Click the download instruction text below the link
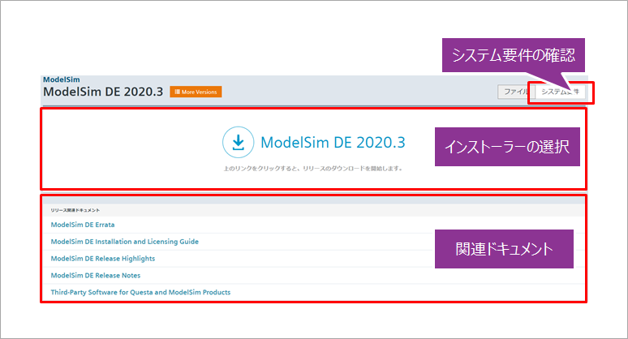The height and width of the screenshot is (339, 628). (x=312, y=169)
